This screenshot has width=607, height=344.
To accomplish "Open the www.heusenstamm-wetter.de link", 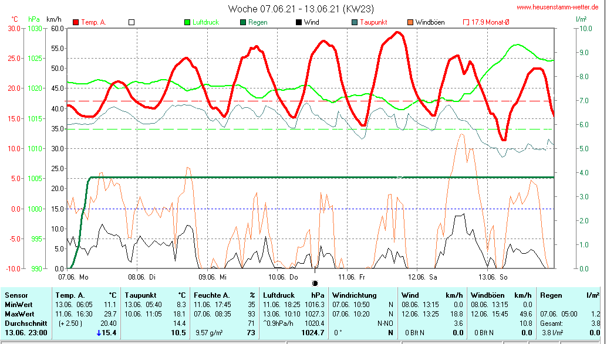I will point(558,7).
